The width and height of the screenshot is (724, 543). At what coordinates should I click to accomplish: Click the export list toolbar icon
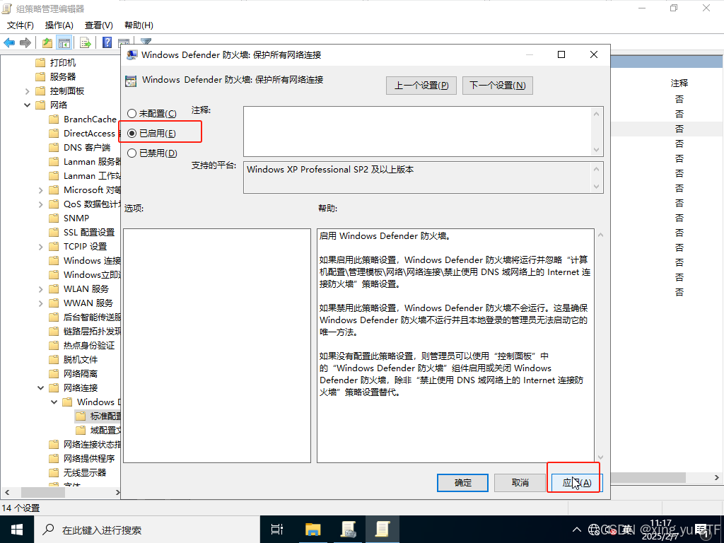[86, 42]
